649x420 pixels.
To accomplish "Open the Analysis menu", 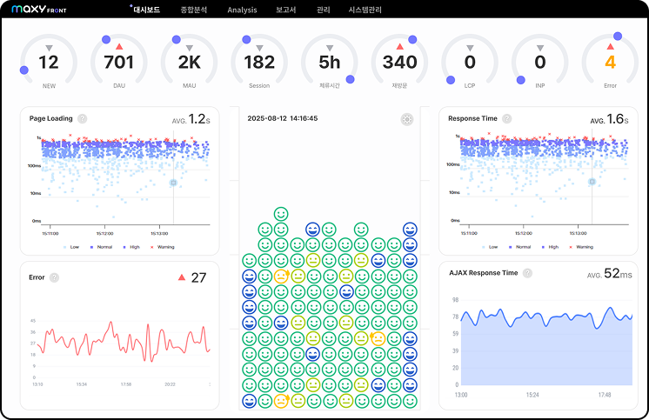I will [242, 10].
